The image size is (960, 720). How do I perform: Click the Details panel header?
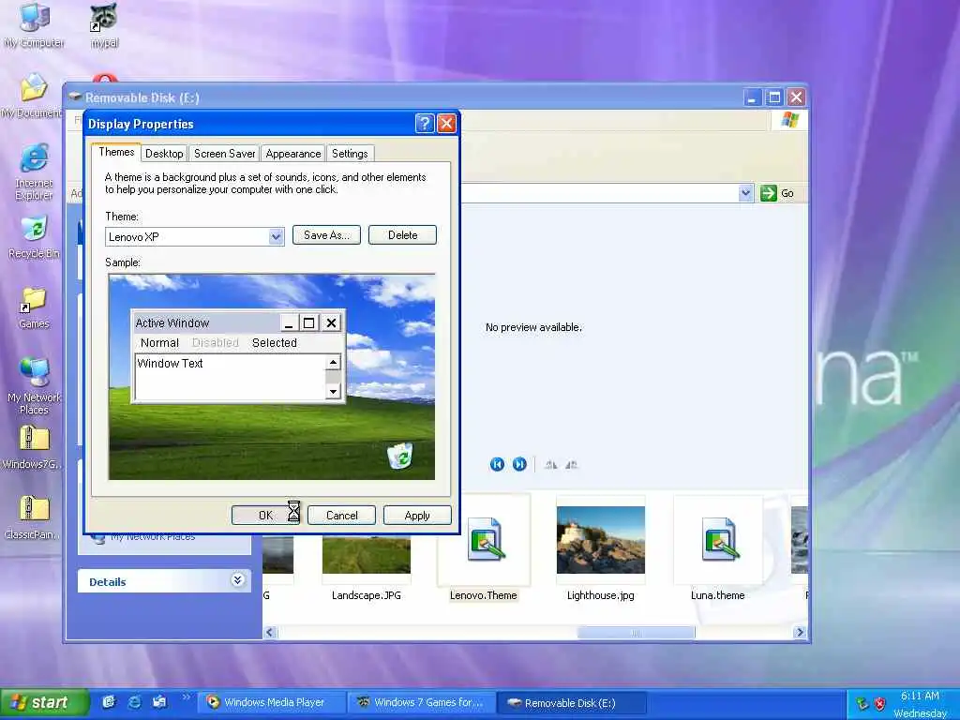(164, 581)
